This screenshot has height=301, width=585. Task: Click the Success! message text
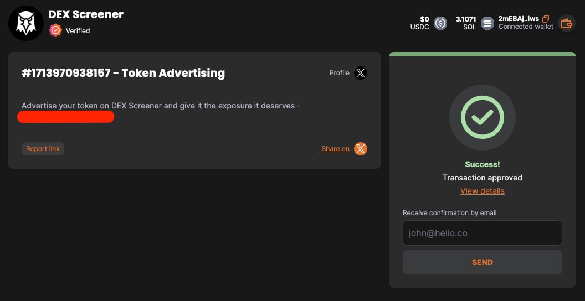483,164
